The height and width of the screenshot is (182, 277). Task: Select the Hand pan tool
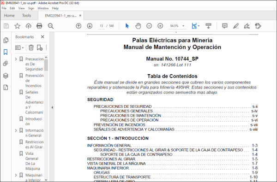pos(138,26)
